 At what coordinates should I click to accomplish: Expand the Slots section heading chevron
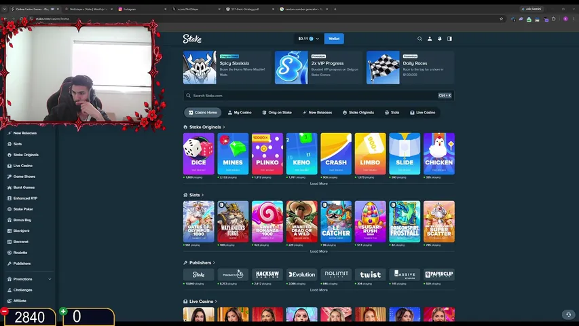tap(202, 195)
